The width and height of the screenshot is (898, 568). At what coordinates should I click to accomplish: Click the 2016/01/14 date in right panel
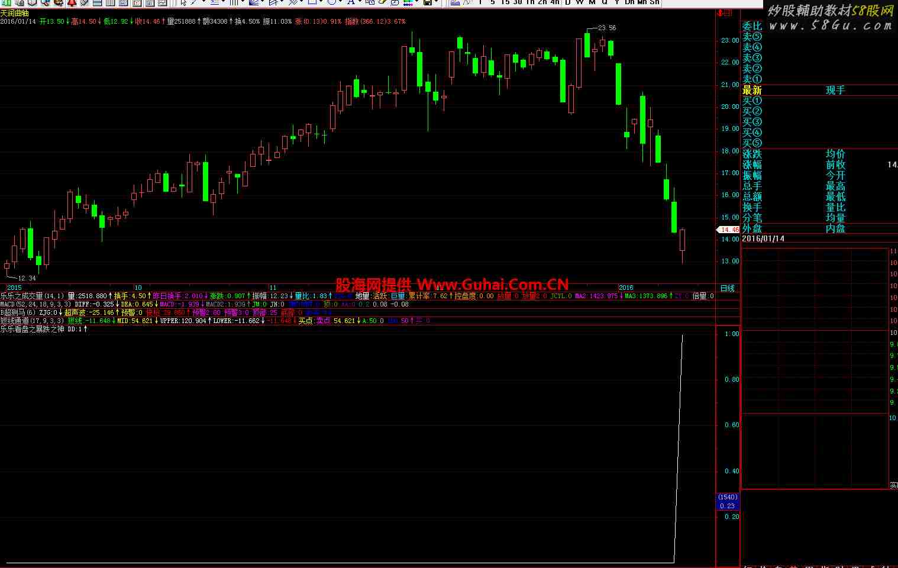pyautogui.click(x=763, y=238)
